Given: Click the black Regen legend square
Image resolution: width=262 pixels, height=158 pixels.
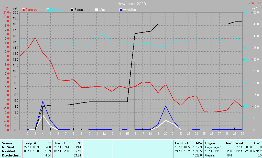Looking at the screenshot, I should tap(72, 10).
